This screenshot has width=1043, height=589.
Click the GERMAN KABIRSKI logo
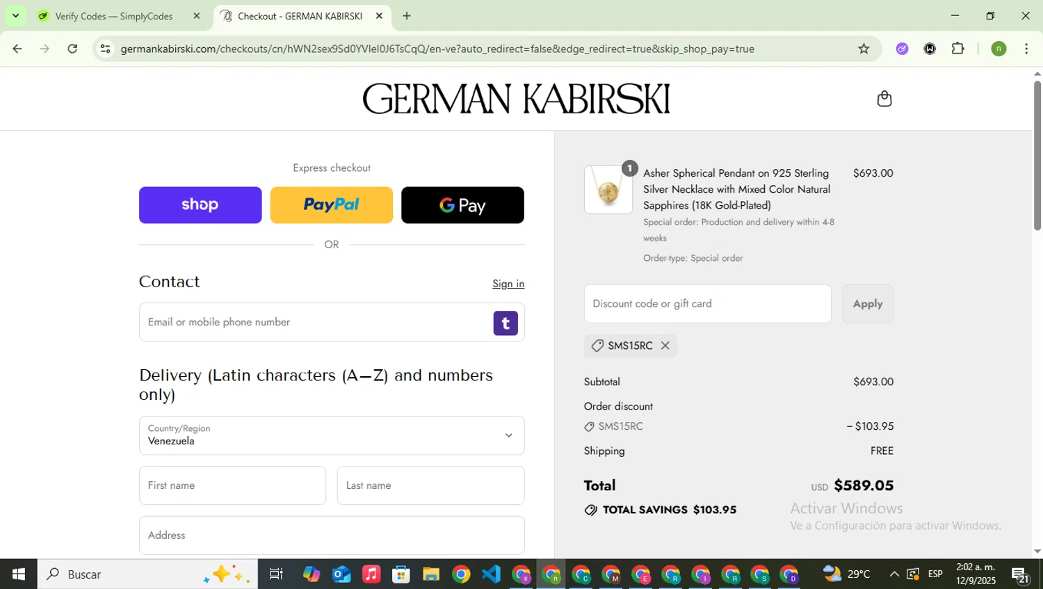[516, 99]
